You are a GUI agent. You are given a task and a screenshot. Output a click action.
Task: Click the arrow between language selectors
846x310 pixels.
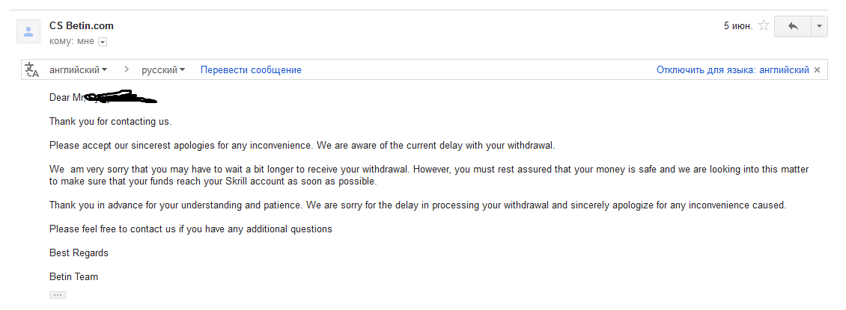127,69
